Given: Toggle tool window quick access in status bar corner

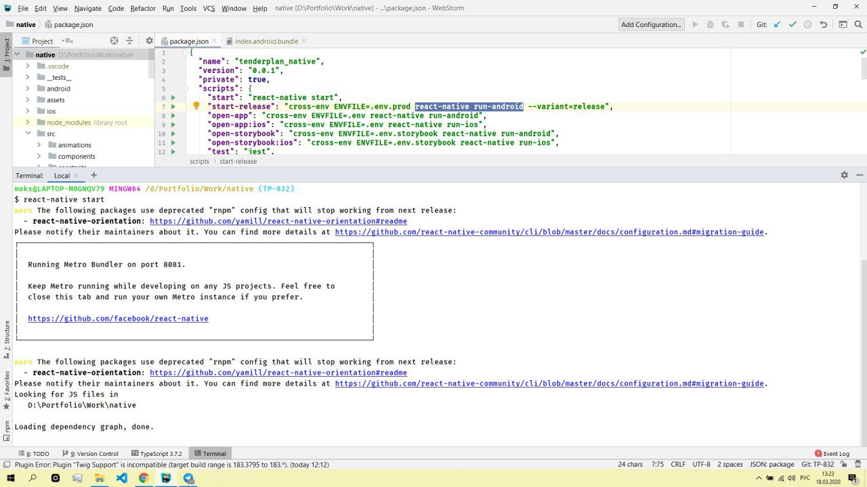Looking at the screenshot, I should tap(6, 465).
